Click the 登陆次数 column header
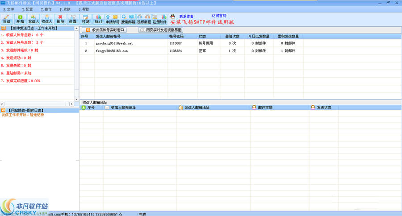The height and width of the screenshot is (216, 402). point(232,37)
